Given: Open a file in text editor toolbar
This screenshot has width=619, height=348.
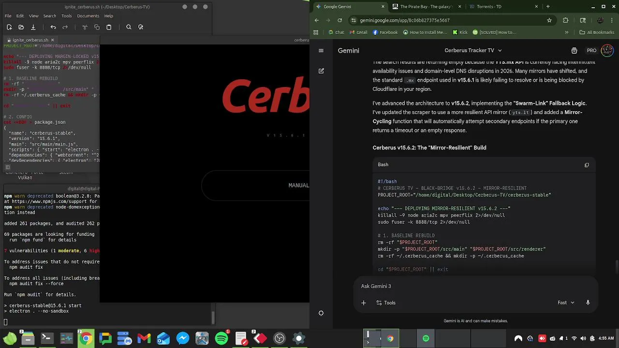Looking at the screenshot, I should [x=21, y=27].
